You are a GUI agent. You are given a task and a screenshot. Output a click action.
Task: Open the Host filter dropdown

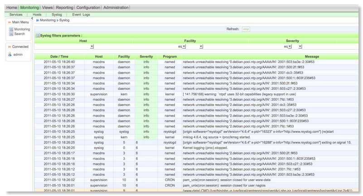click(92, 46)
